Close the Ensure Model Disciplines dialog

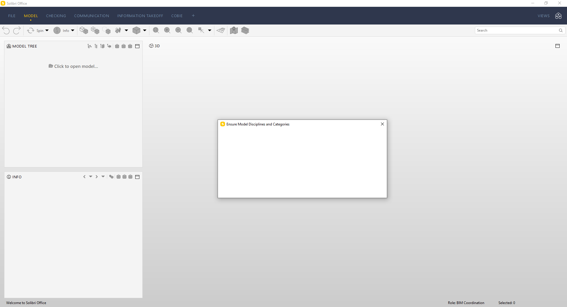pyautogui.click(x=382, y=124)
